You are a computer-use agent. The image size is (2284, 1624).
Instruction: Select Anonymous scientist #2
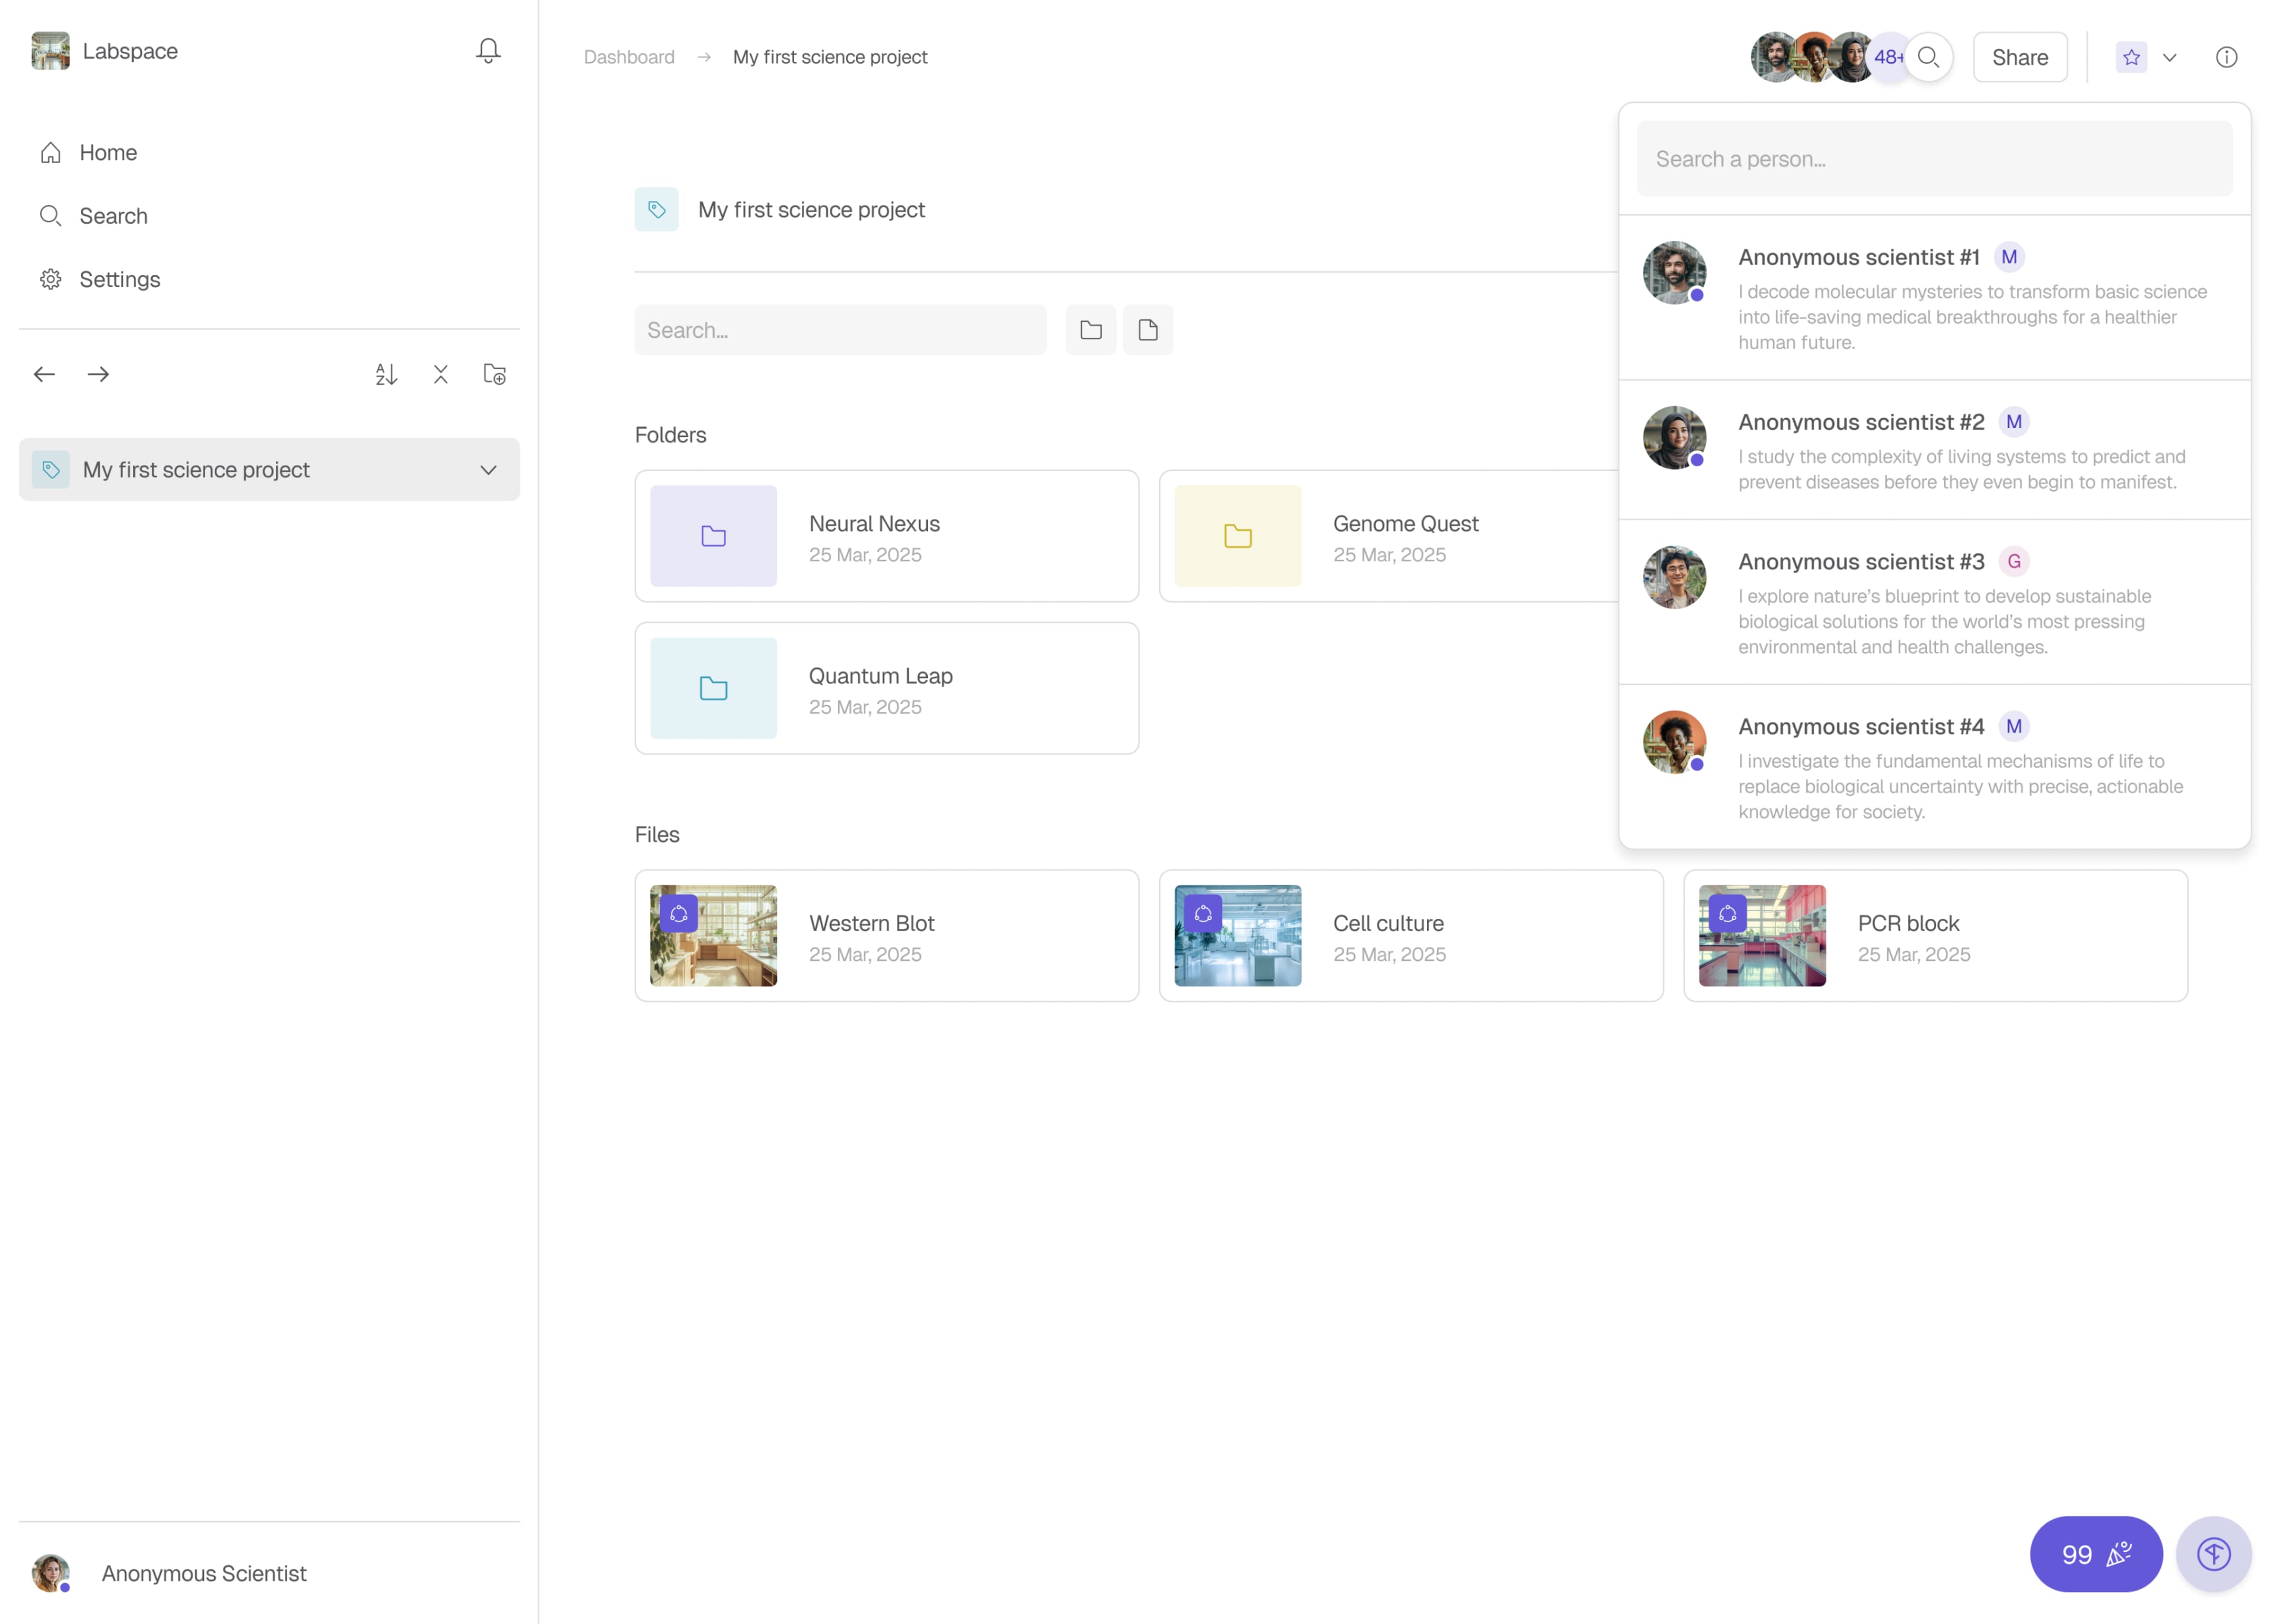click(1934, 450)
